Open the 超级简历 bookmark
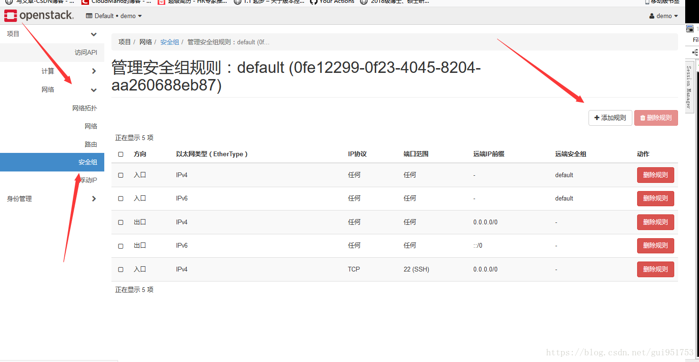The height and width of the screenshot is (362, 699). [x=192, y=2]
